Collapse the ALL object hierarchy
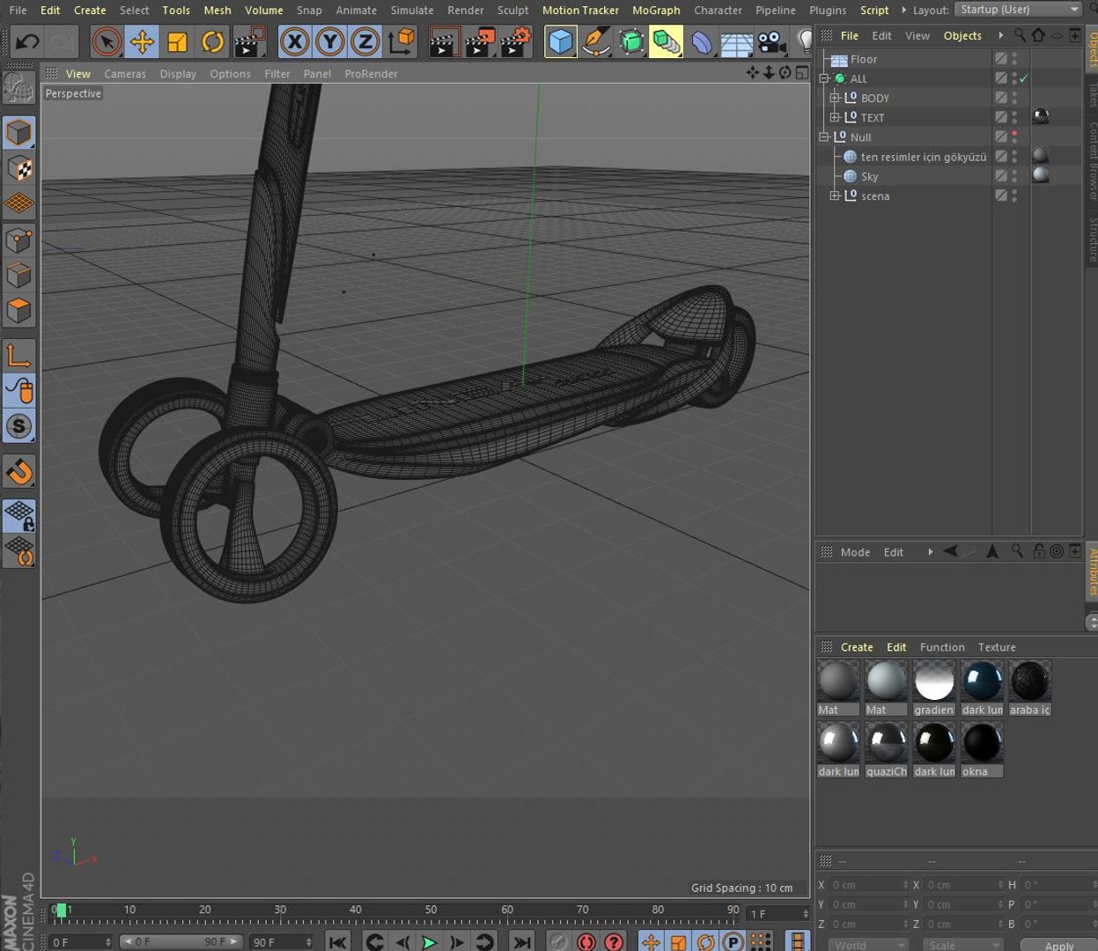 (x=824, y=78)
